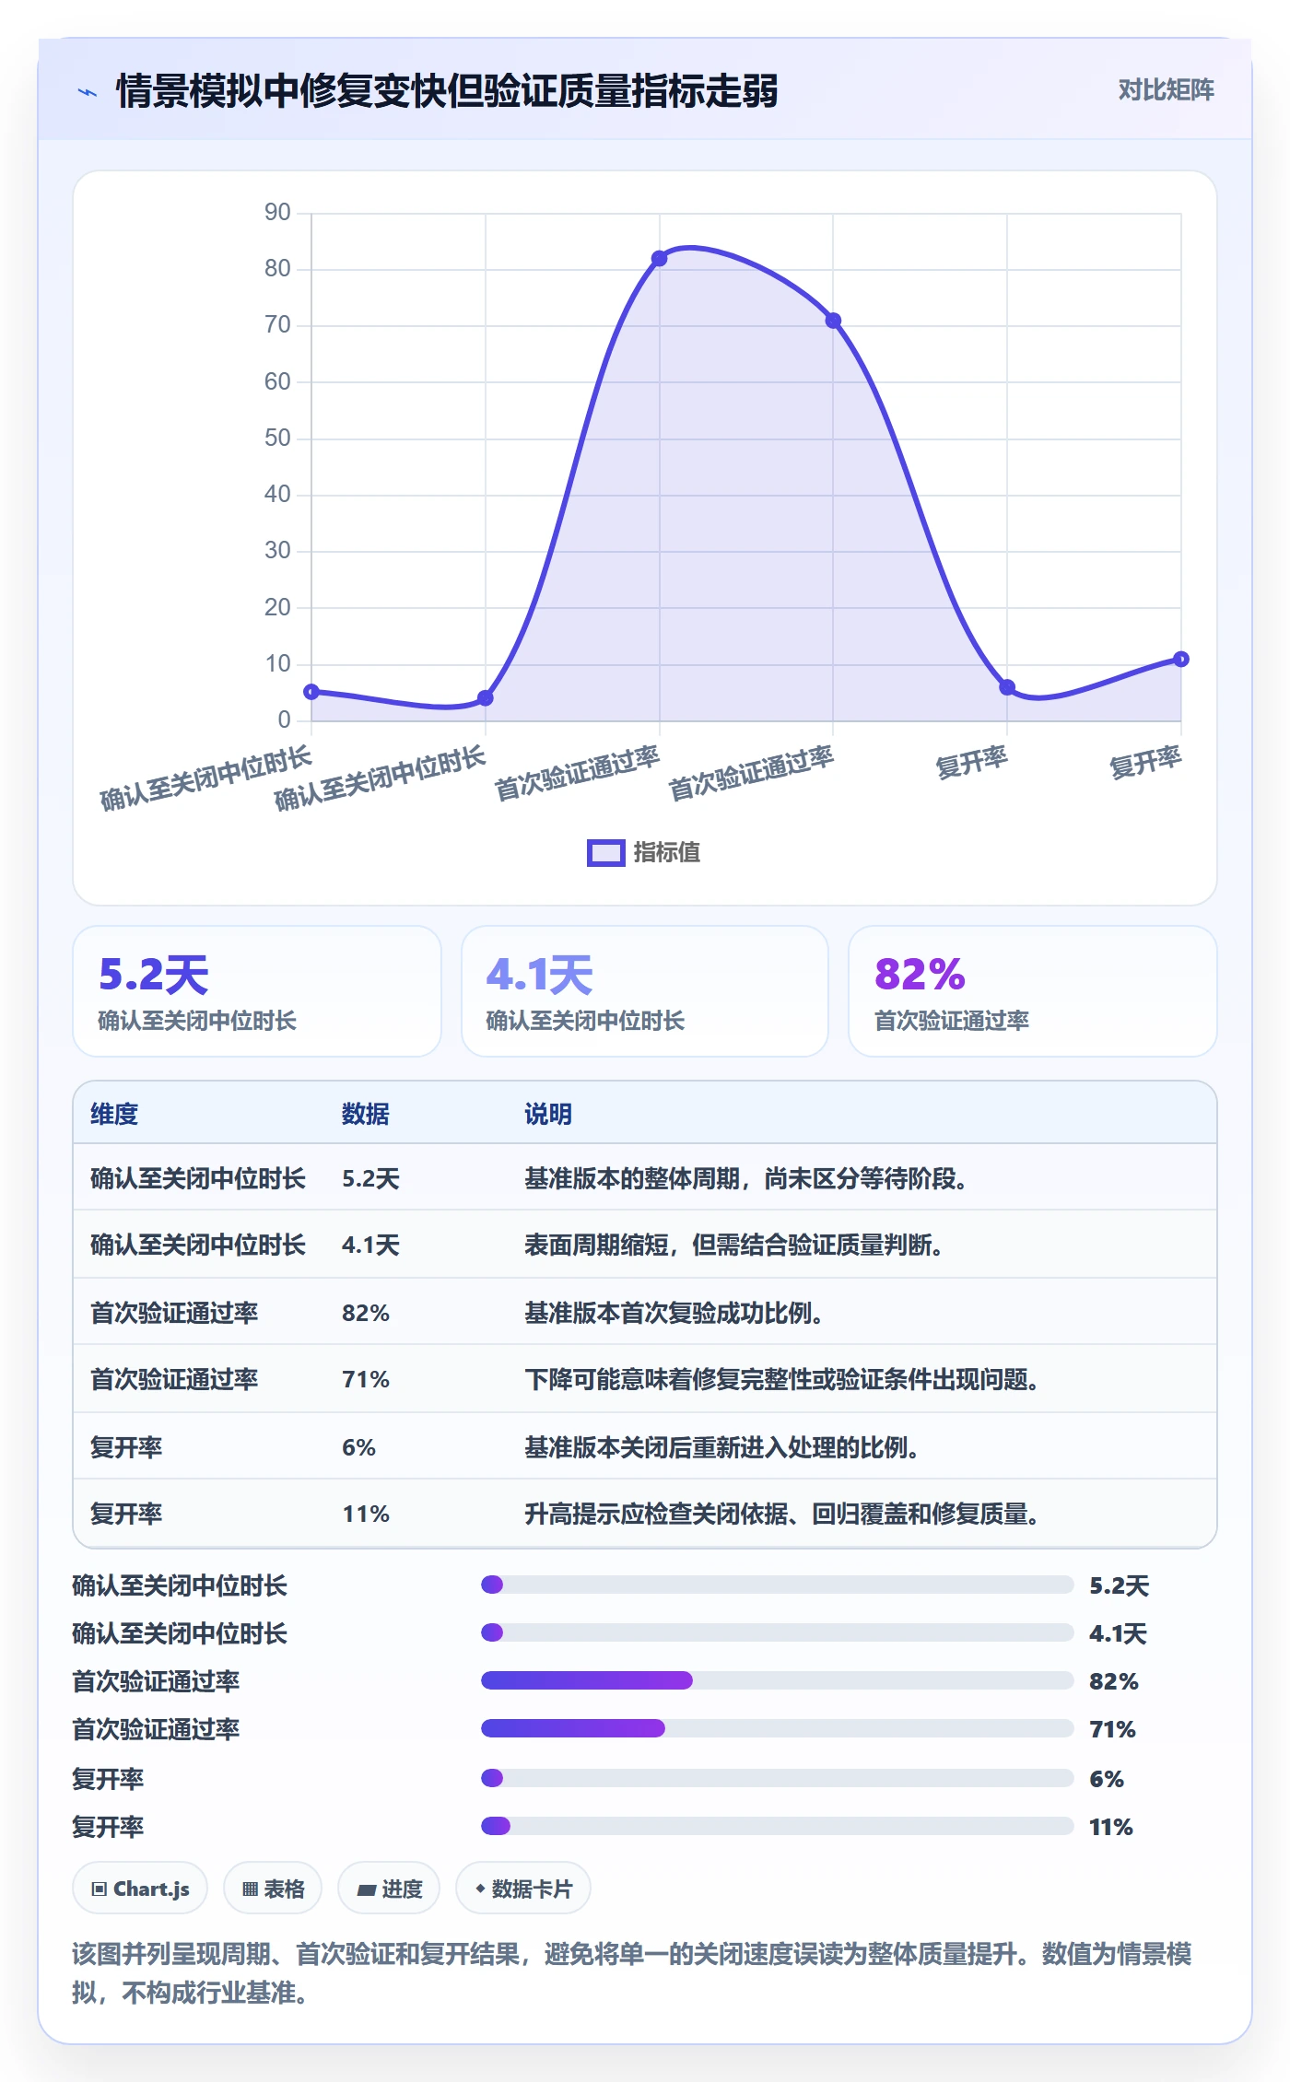The height and width of the screenshot is (2082, 1290).
Task: Click the y-axis label 90
Action: point(277,213)
